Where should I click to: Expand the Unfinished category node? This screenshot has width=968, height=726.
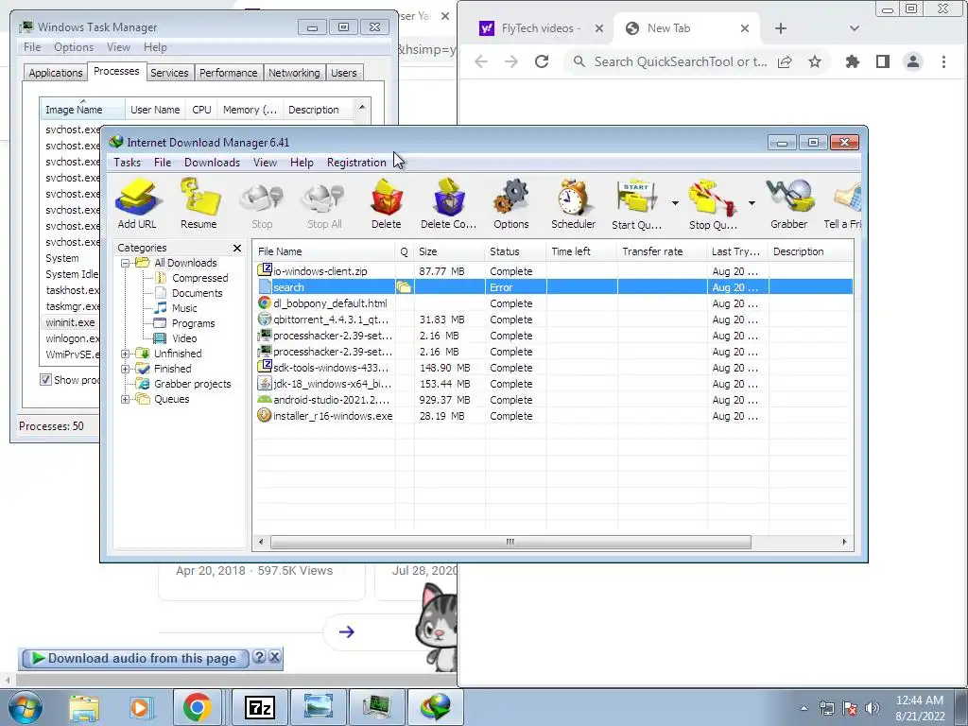(x=125, y=354)
